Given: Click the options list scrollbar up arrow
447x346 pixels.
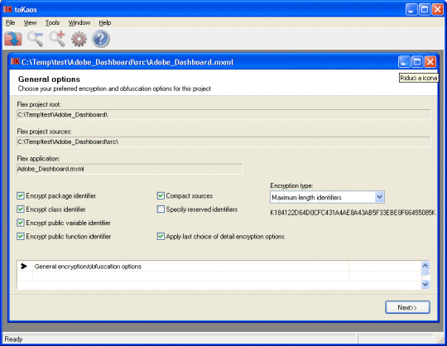Looking at the screenshot, I should 425,266.
